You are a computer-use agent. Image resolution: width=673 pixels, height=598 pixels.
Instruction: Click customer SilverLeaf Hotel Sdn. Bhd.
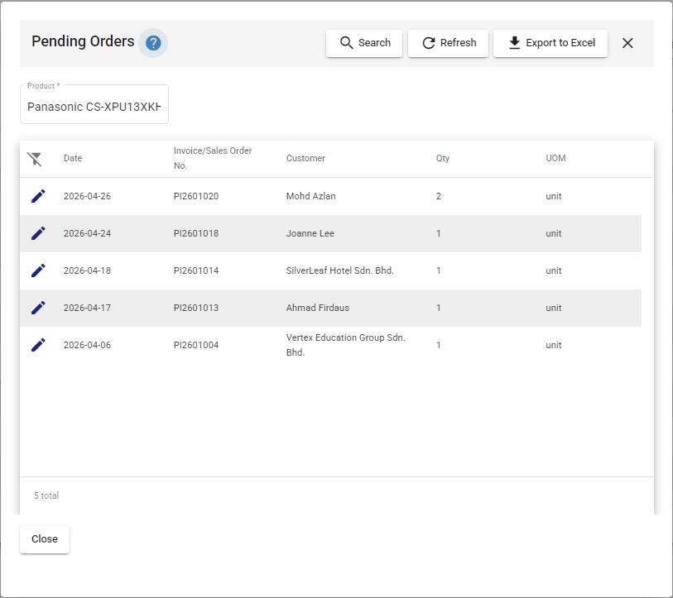tap(340, 270)
